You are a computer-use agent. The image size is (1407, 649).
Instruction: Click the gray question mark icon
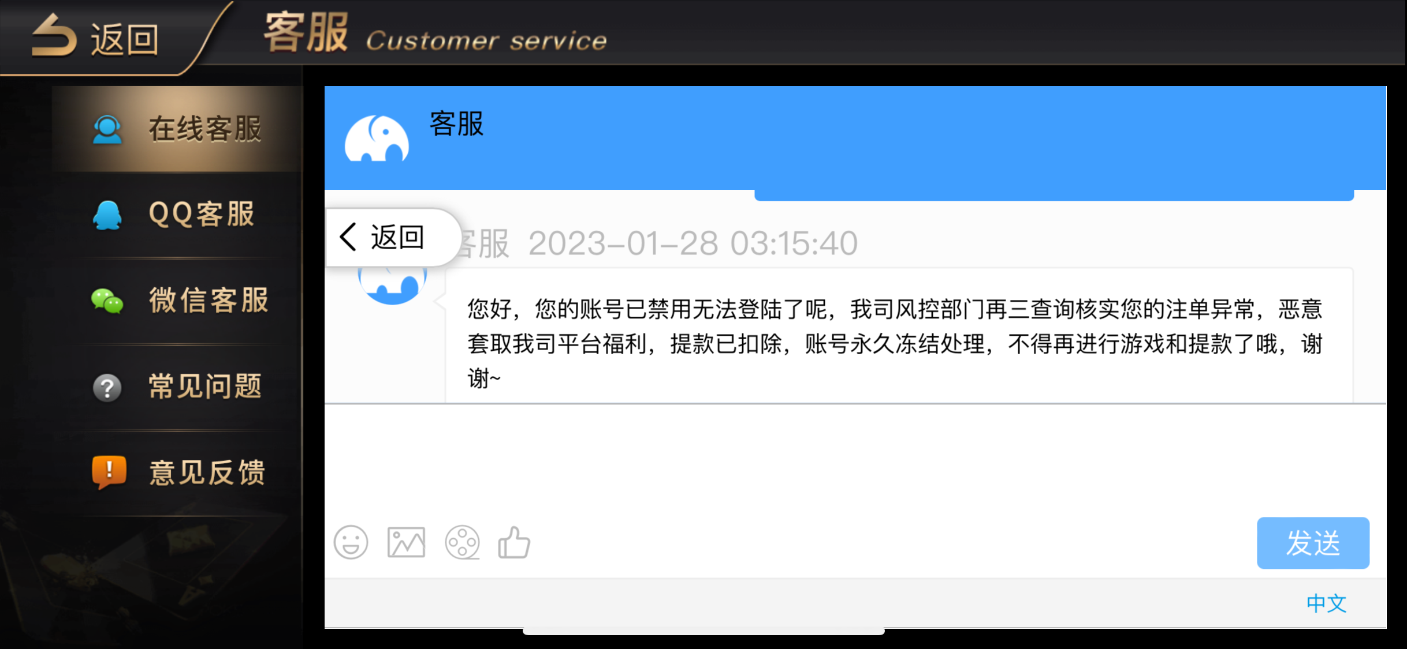click(x=107, y=387)
